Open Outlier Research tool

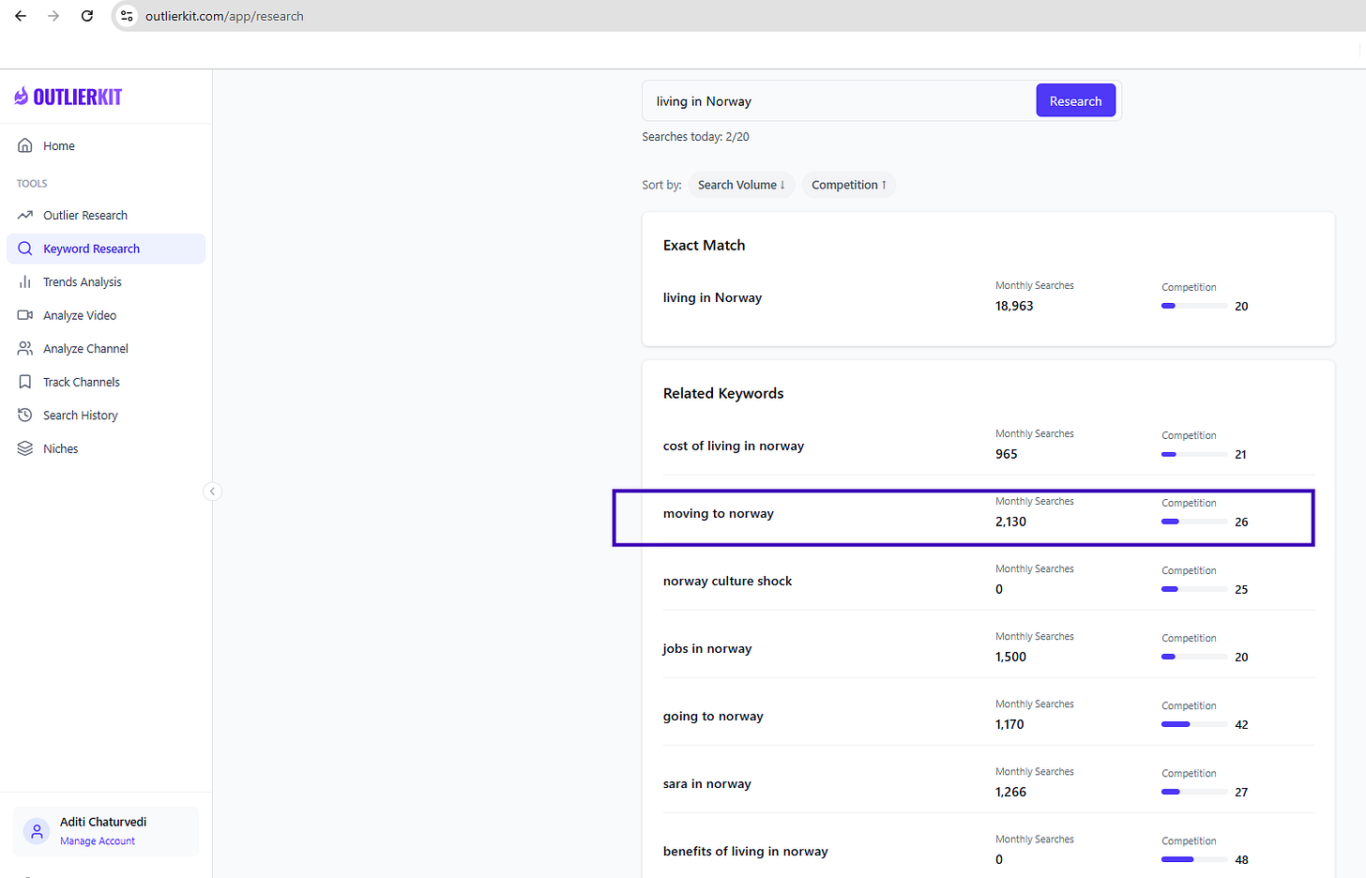(x=106, y=215)
